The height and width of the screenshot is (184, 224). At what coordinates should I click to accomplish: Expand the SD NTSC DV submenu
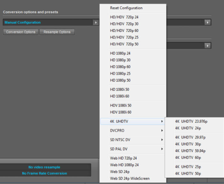(133, 140)
